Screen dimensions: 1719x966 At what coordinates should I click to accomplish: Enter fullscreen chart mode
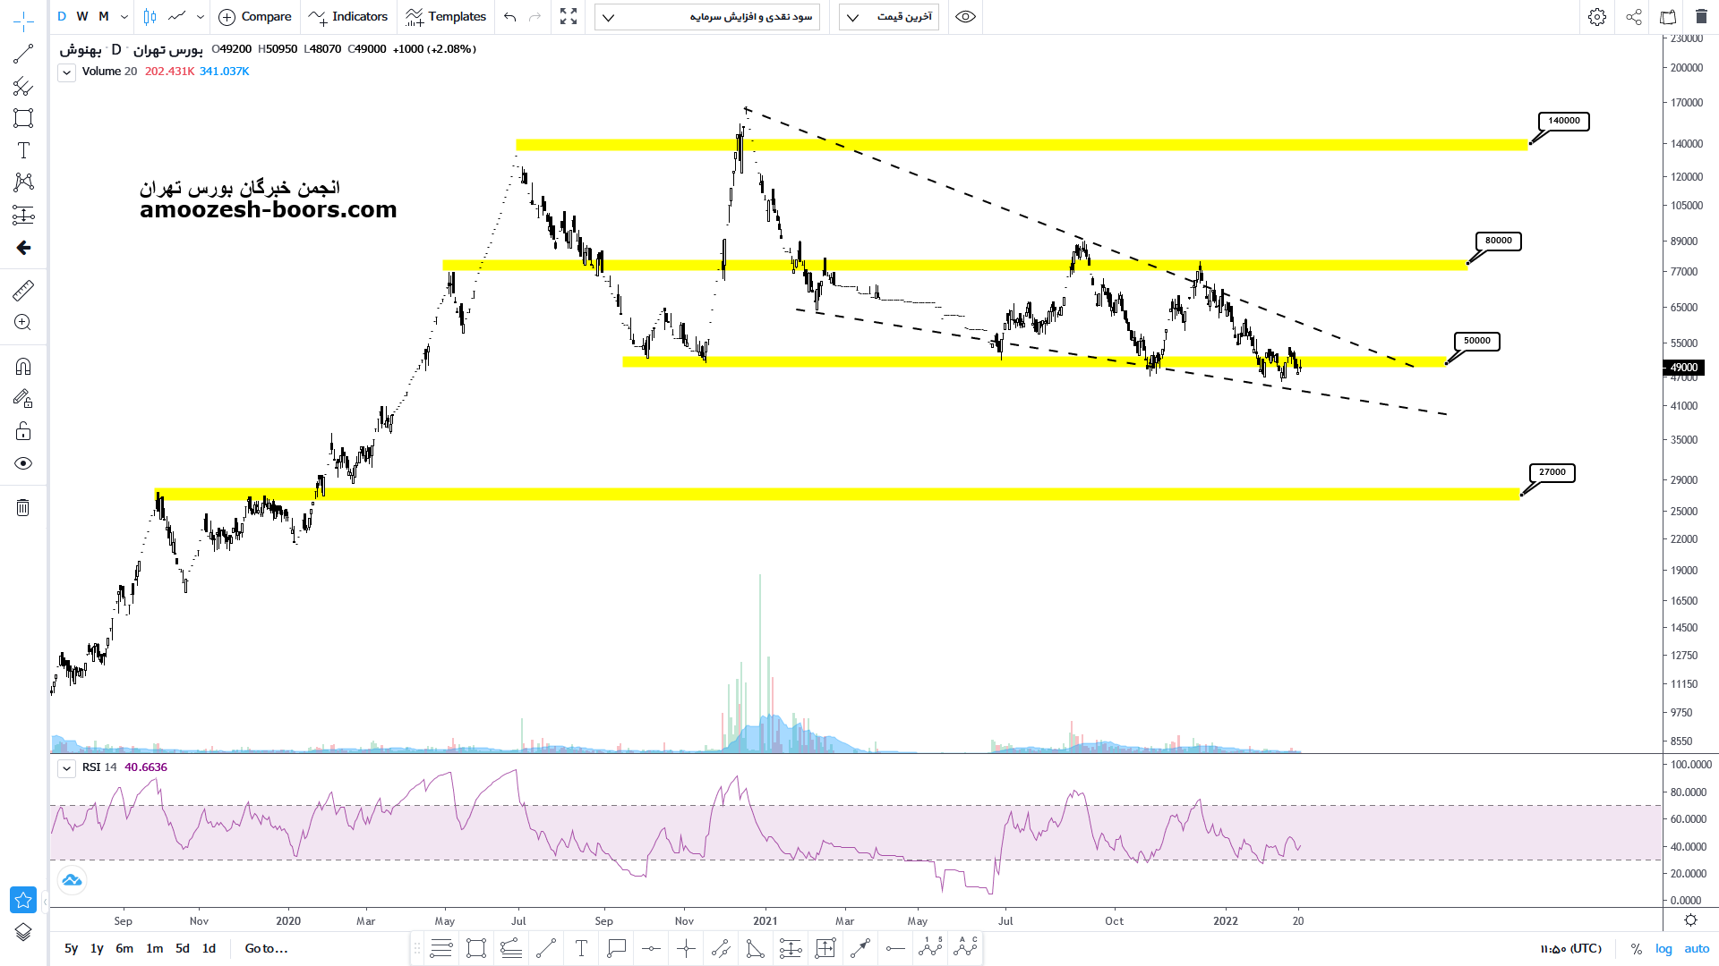569,17
